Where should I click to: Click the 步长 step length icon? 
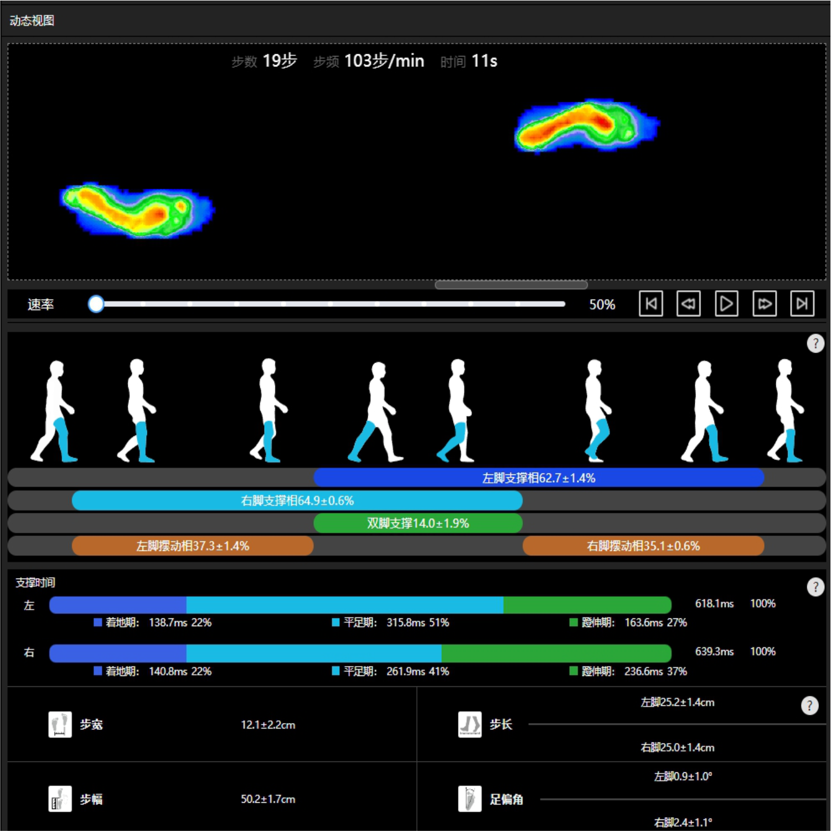(x=469, y=724)
